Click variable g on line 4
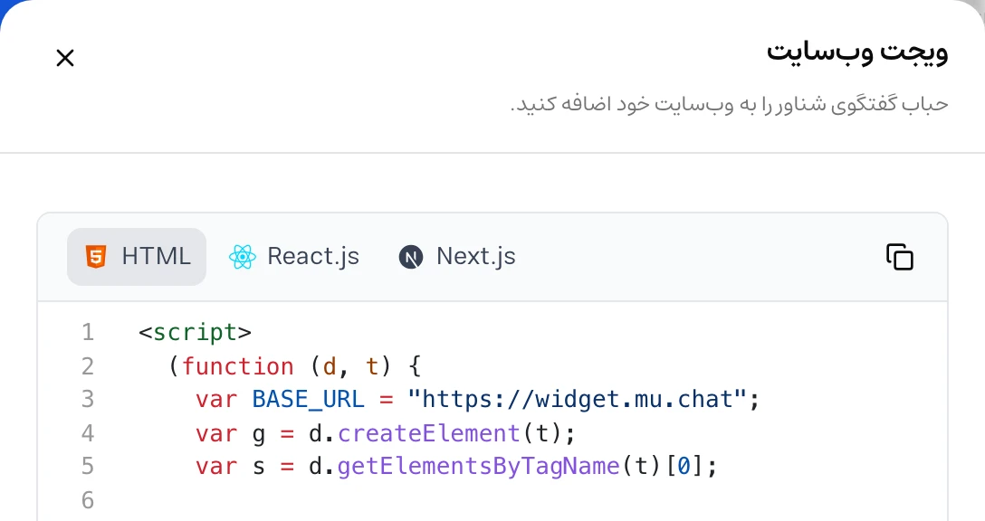The height and width of the screenshot is (521, 985). pyautogui.click(x=258, y=434)
